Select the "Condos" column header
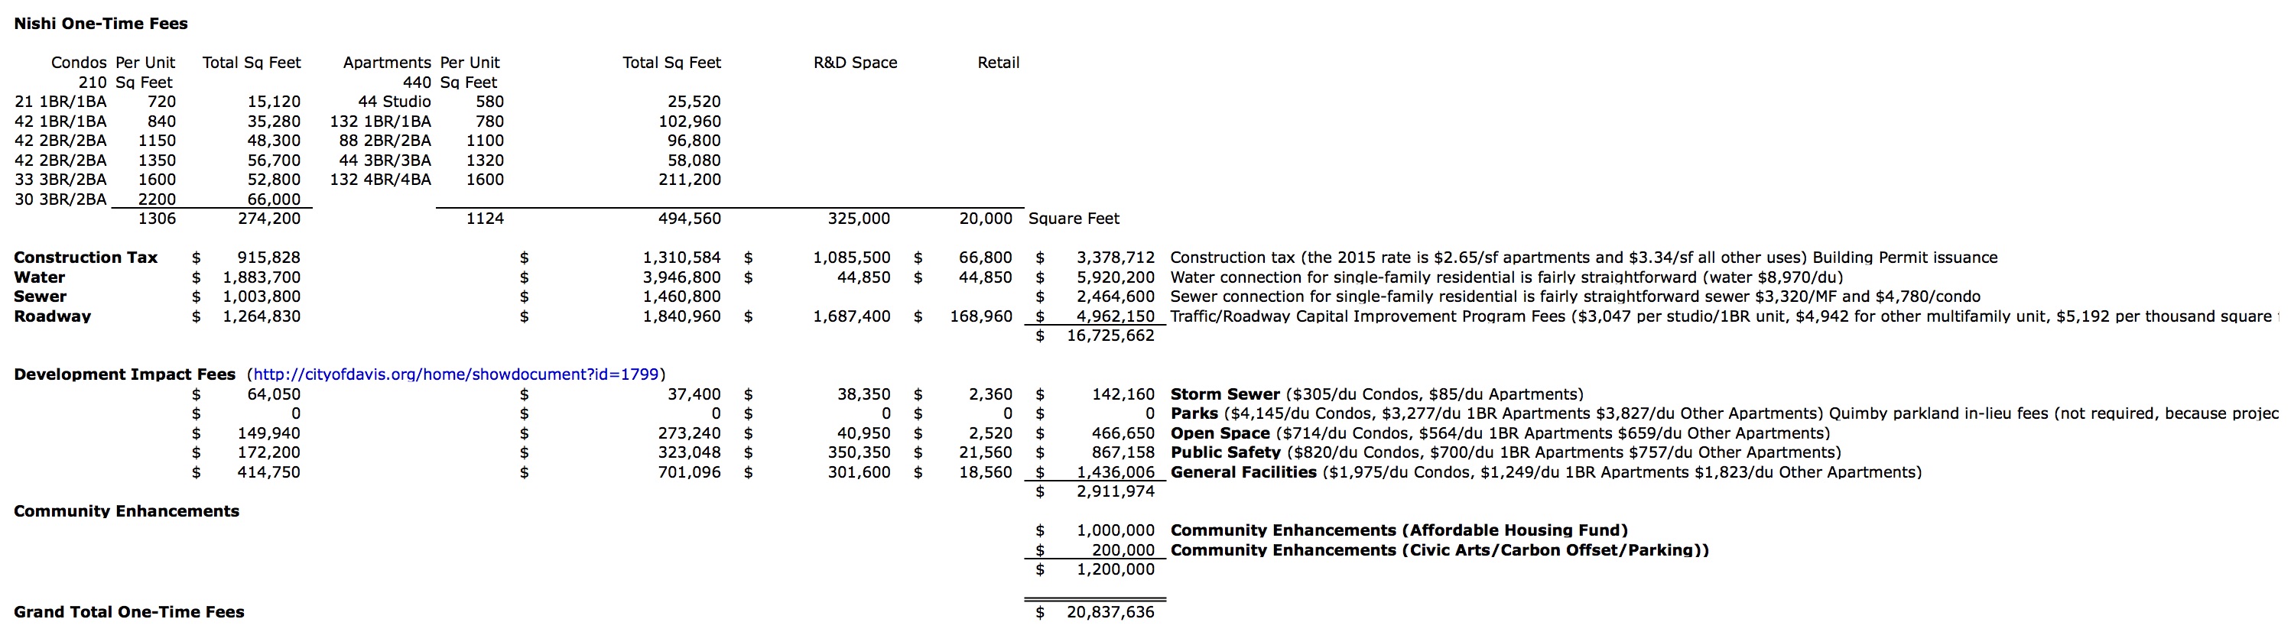This screenshot has width=2291, height=632. tap(78, 63)
